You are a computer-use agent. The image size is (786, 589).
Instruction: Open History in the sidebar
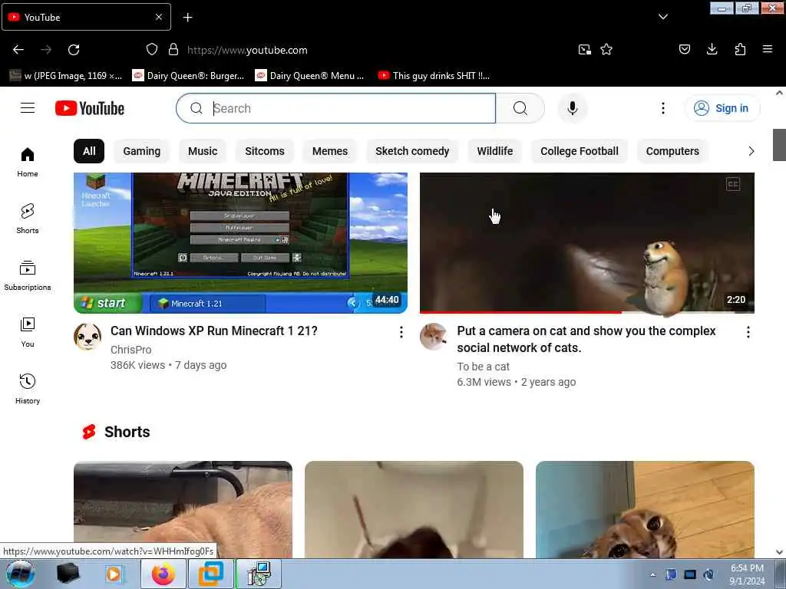click(28, 389)
